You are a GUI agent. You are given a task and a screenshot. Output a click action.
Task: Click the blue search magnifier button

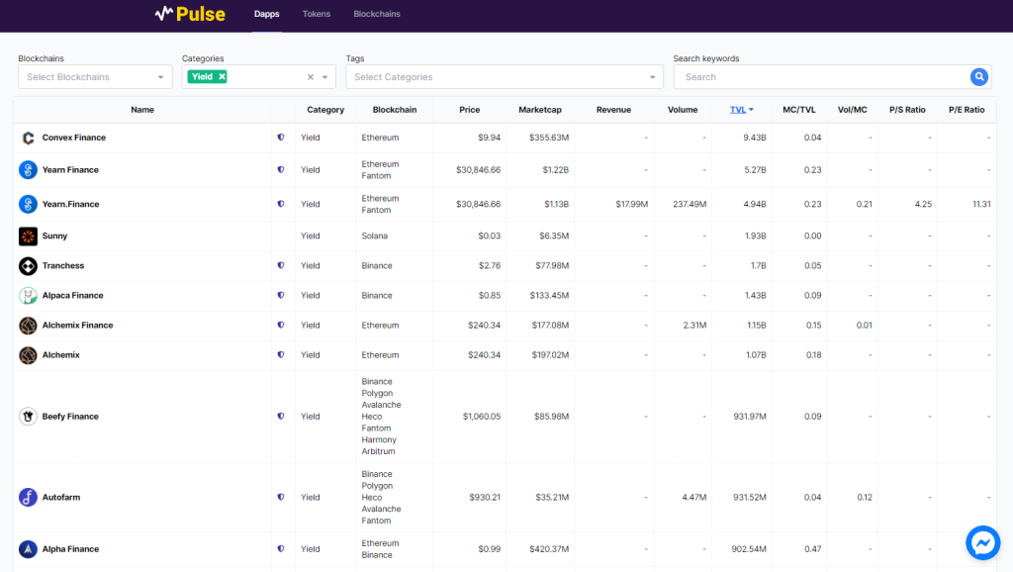[978, 77]
